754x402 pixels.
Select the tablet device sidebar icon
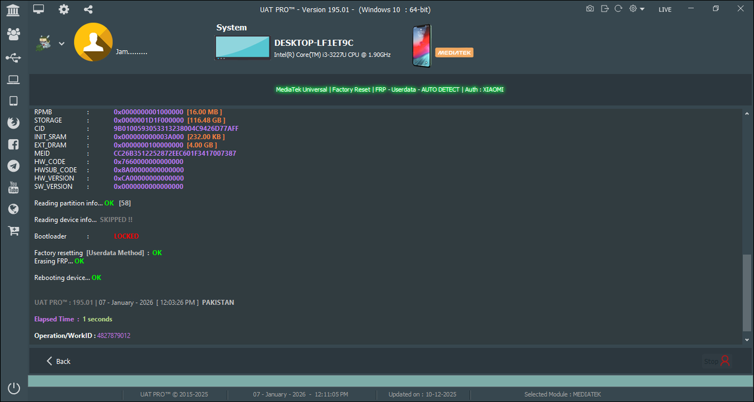pos(13,101)
